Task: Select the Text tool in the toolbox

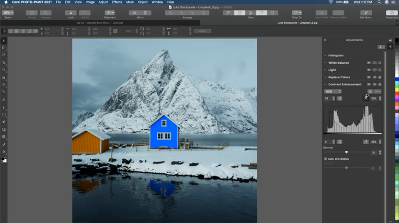Action: (x=4, y=100)
